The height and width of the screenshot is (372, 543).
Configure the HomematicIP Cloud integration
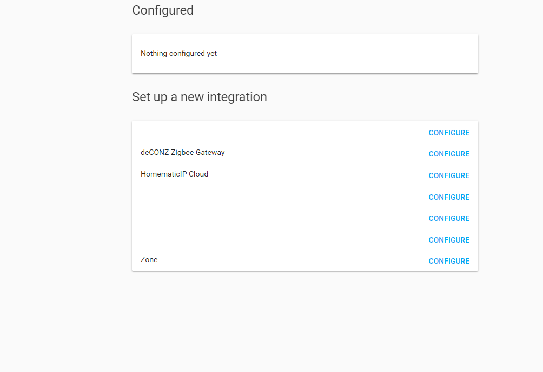click(449, 176)
